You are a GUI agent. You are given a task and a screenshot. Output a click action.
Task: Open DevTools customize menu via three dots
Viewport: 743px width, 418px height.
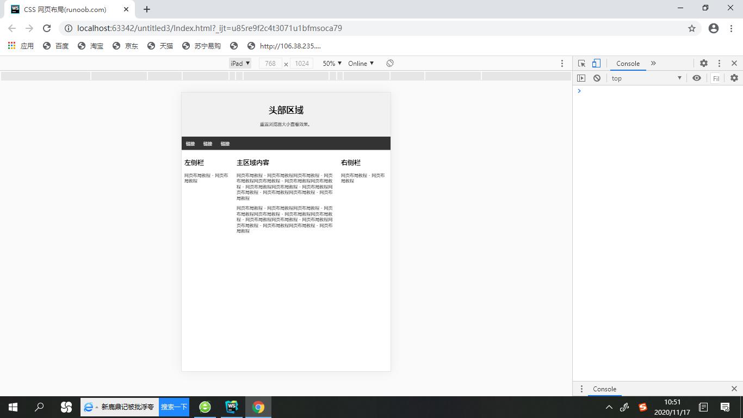(x=719, y=63)
